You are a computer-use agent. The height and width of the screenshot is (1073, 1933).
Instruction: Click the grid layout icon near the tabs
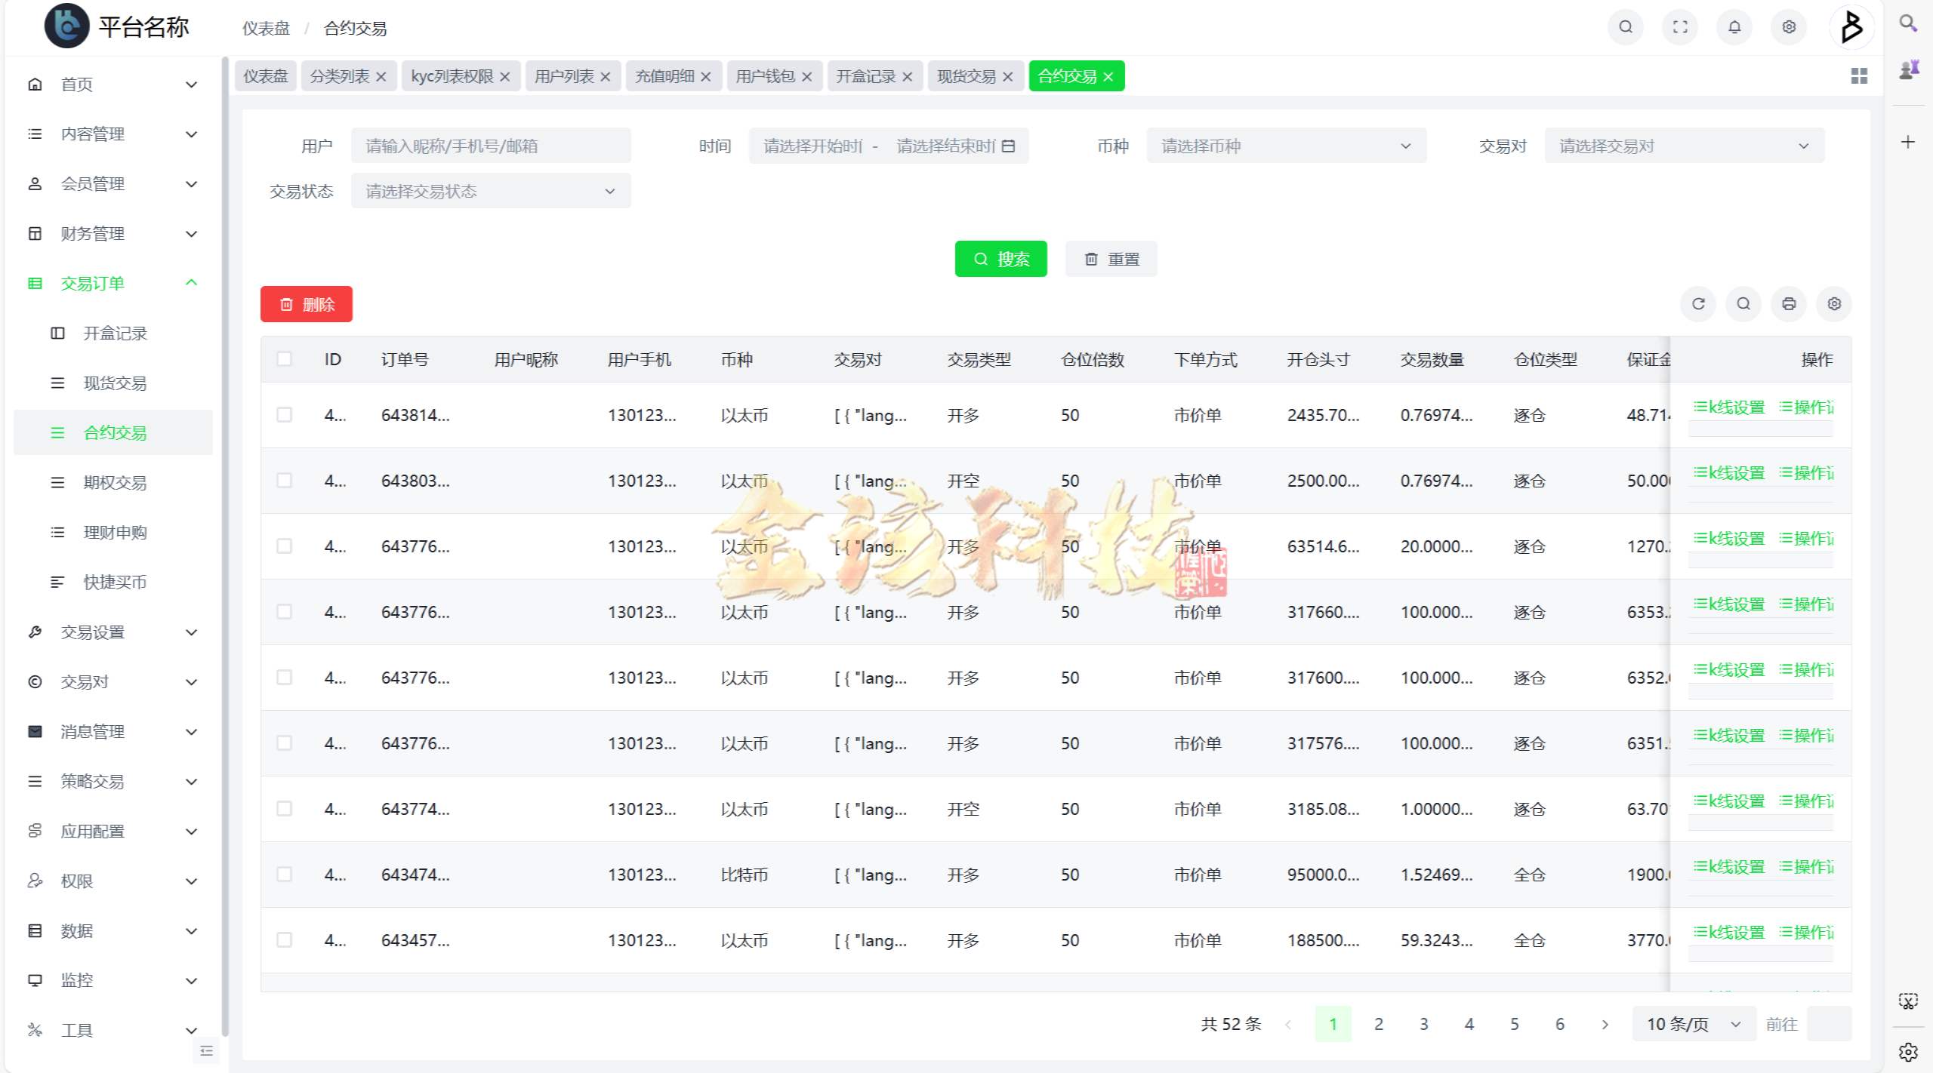click(1859, 75)
